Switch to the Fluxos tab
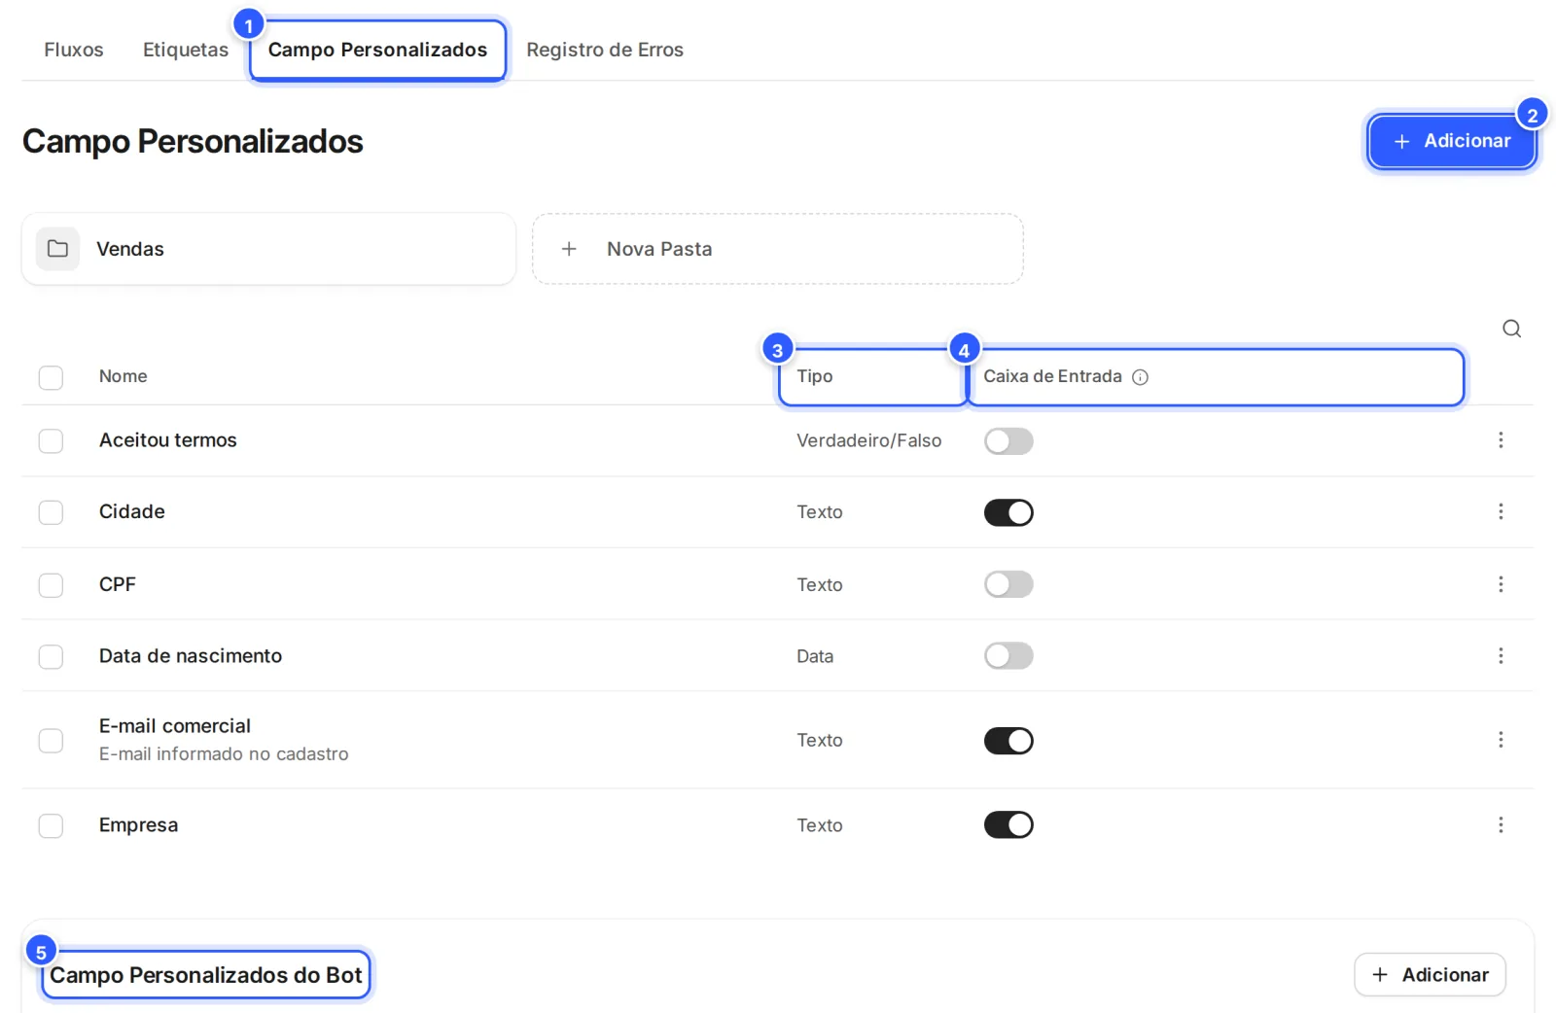 click(74, 50)
